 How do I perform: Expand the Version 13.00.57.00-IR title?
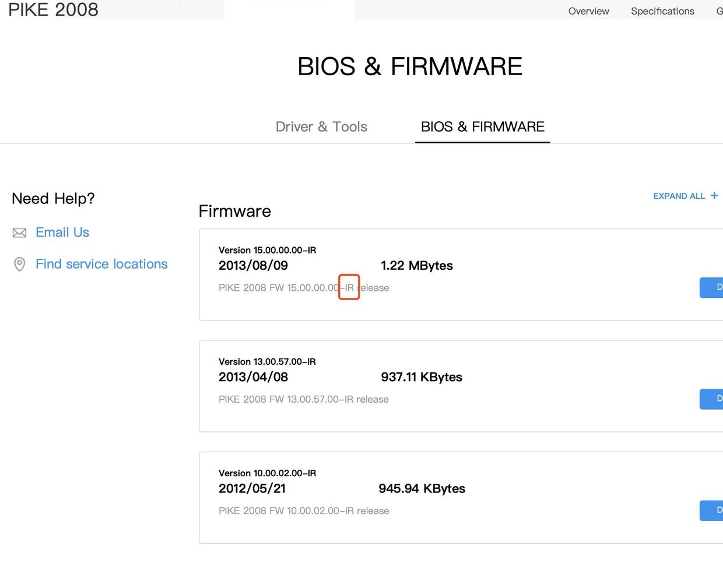point(267,361)
